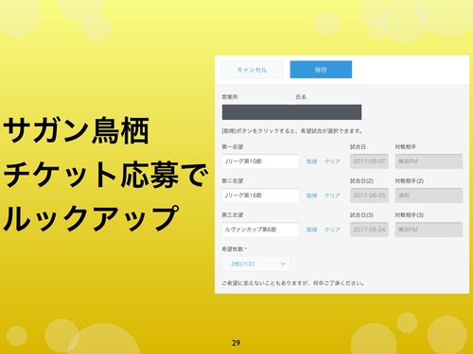This screenshot has width=473, height=354.
Task: Click 取得 link for 第二志望
Action: [x=311, y=195]
